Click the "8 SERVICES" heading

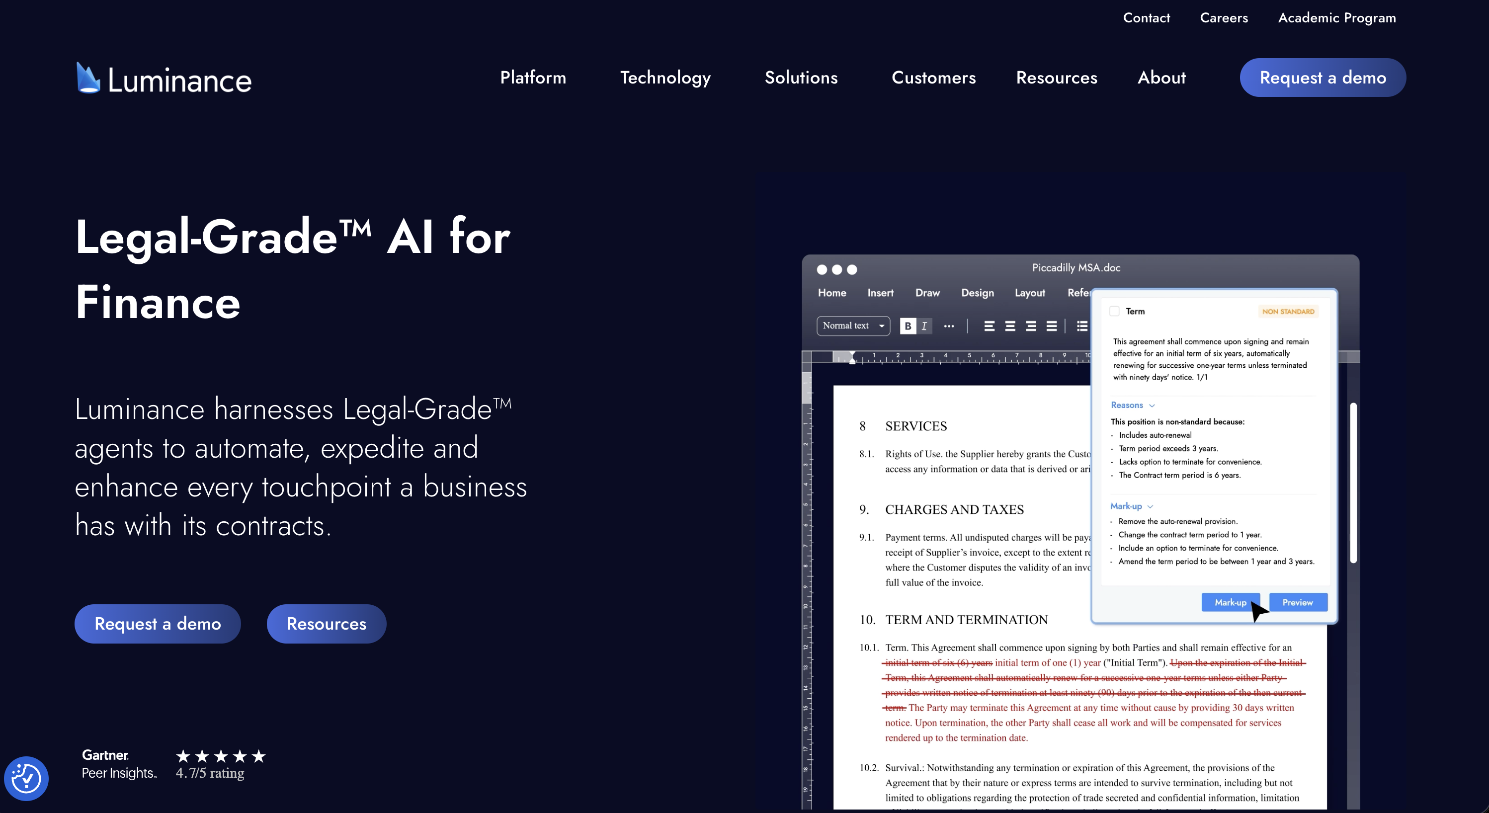pyautogui.click(x=903, y=426)
